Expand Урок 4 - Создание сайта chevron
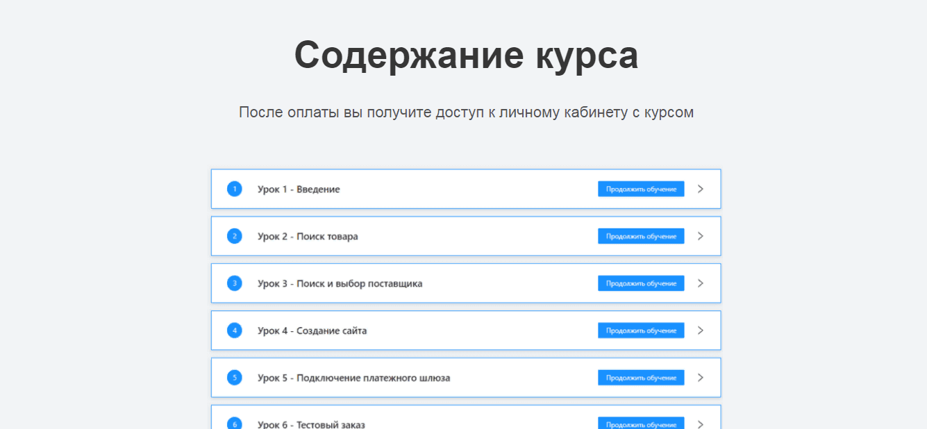This screenshot has height=429, width=927. [700, 330]
